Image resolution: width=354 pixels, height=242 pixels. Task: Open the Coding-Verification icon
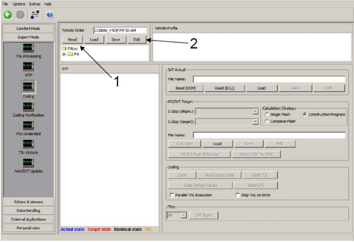pyautogui.click(x=29, y=106)
